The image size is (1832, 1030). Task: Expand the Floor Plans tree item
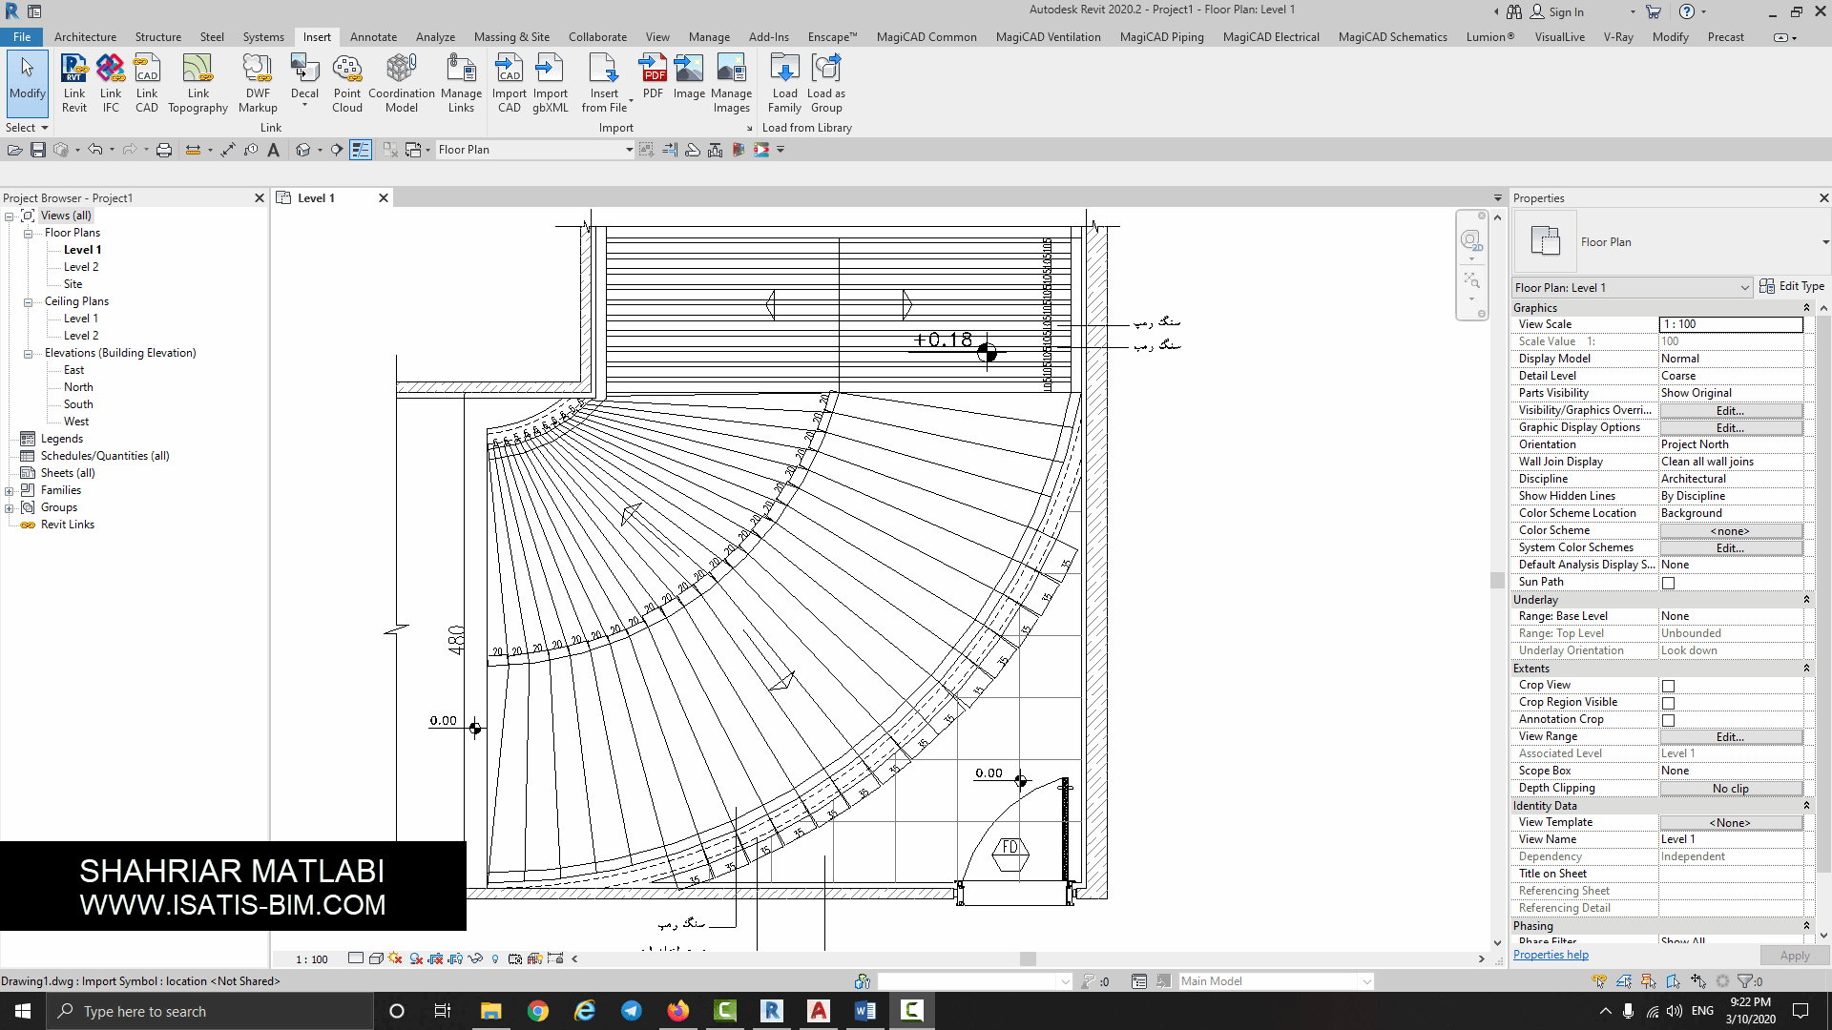(28, 233)
